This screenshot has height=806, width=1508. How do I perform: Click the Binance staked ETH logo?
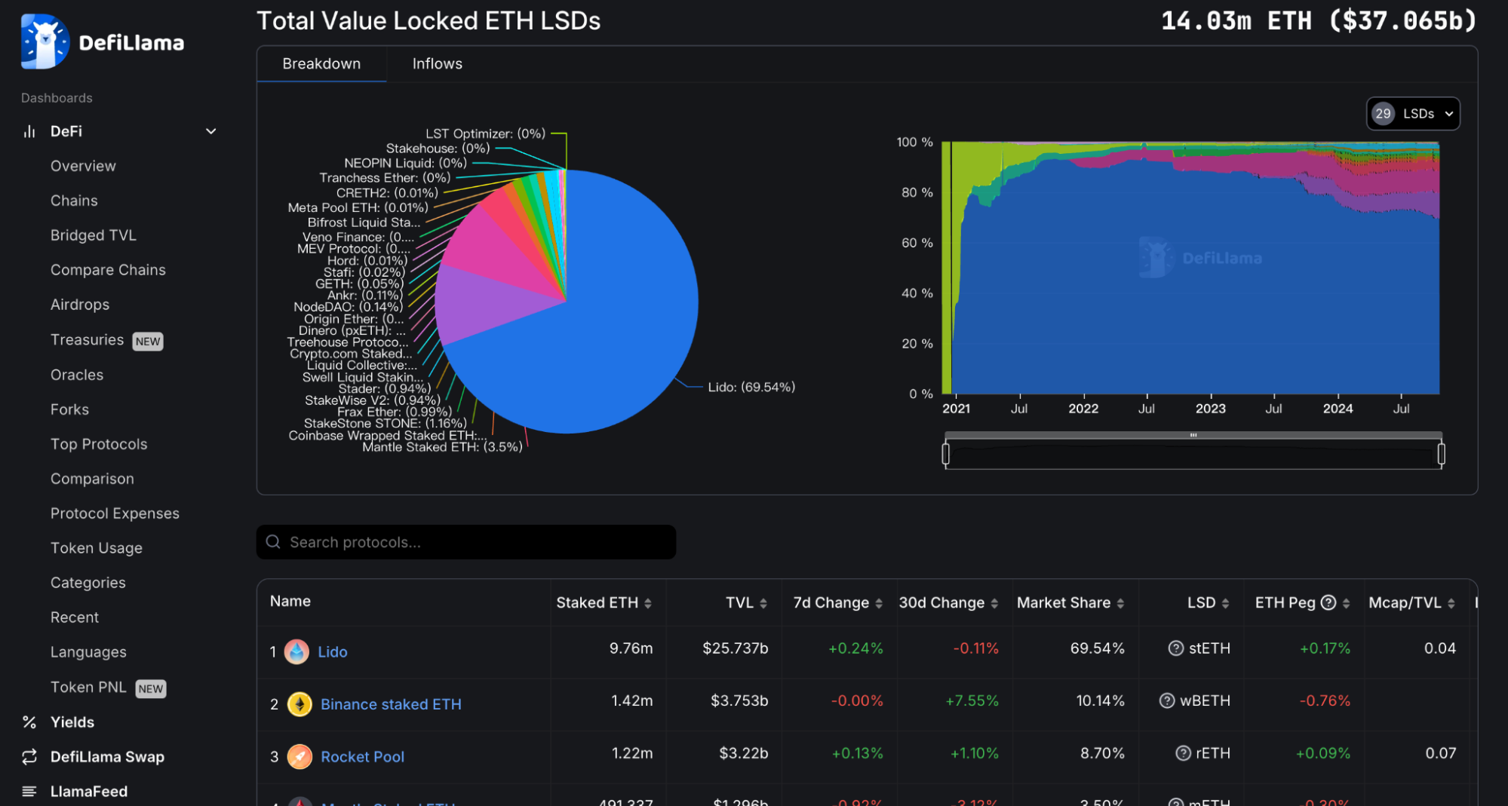(299, 704)
